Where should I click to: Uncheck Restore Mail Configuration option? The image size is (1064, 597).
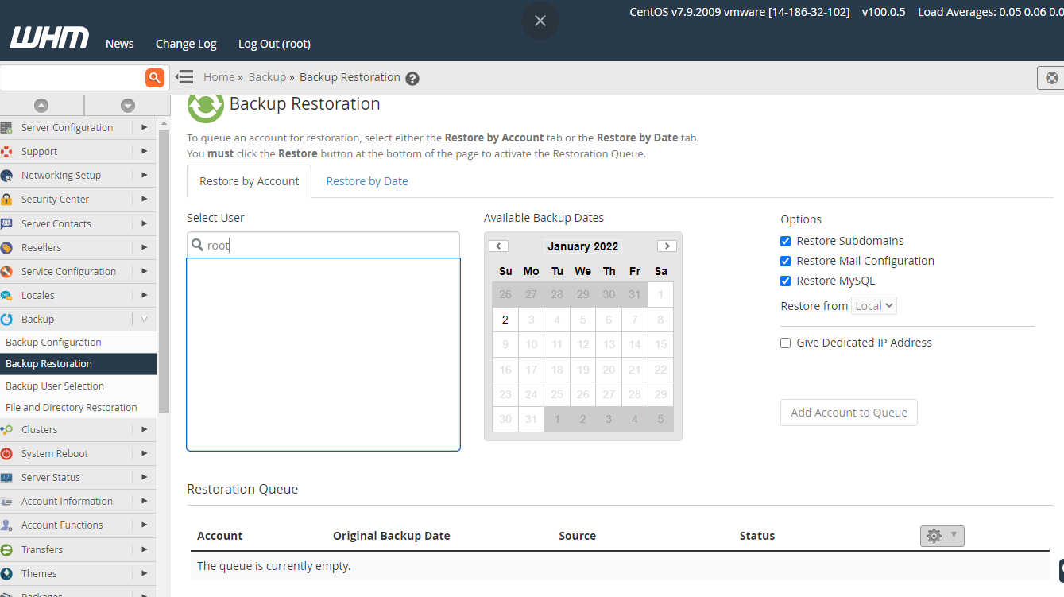tap(785, 261)
